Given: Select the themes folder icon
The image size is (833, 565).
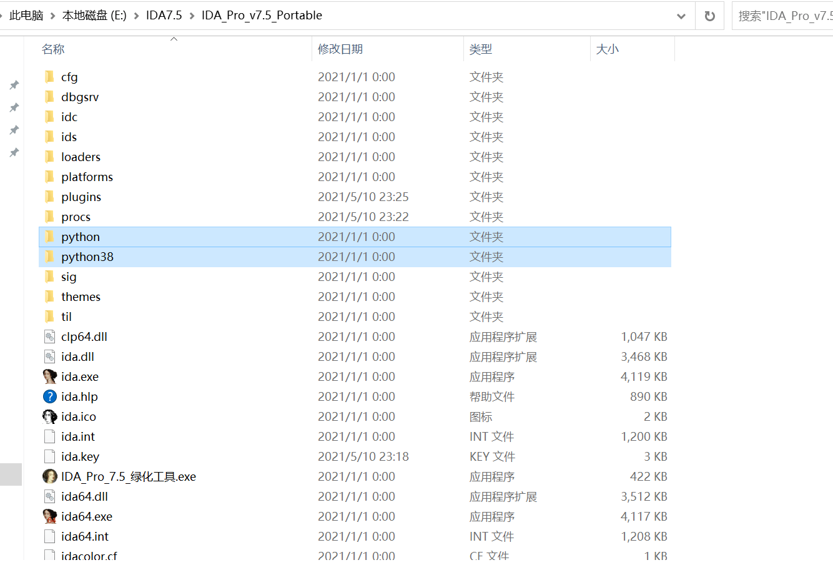Looking at the screenshot, I should (50, 297).
